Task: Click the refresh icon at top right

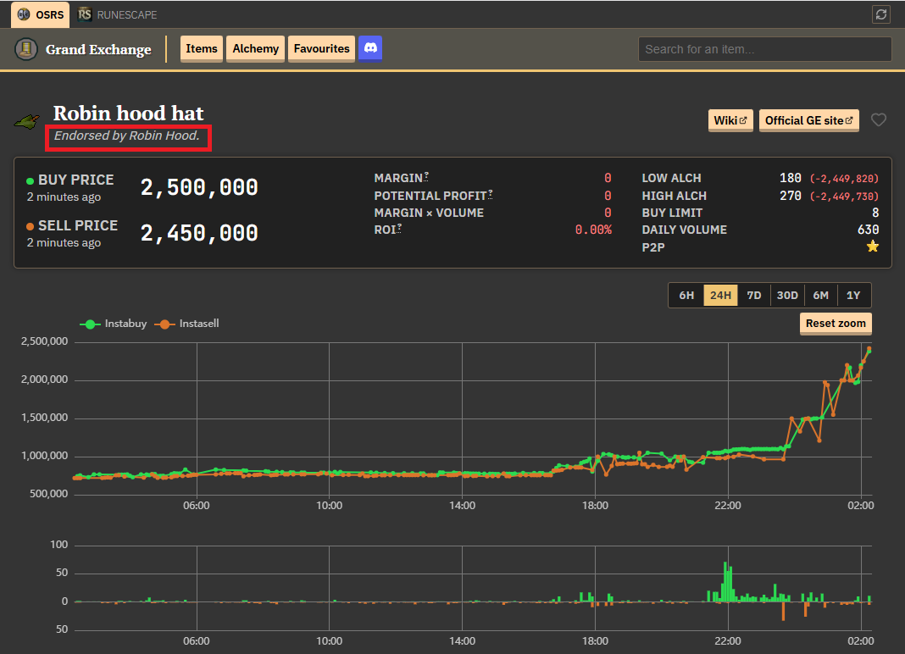Action: click(880, 14)
